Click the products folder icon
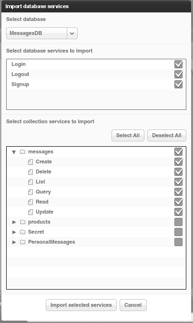 pos(22,222)
